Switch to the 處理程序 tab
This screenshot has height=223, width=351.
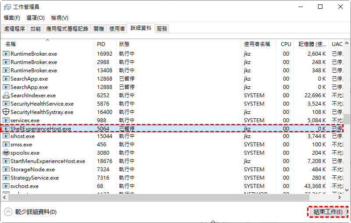pos(15,28)
